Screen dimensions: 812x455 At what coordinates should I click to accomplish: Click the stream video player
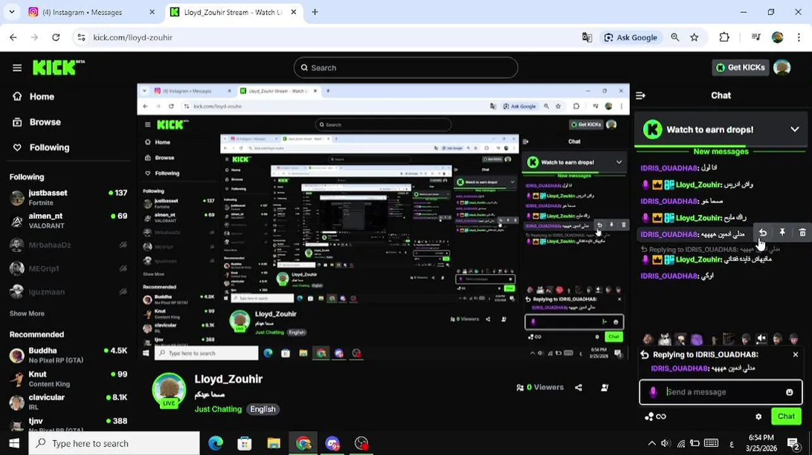coord(383,222)
